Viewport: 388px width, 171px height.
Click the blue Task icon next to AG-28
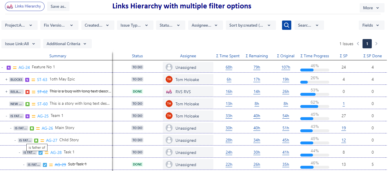(40, 152)
